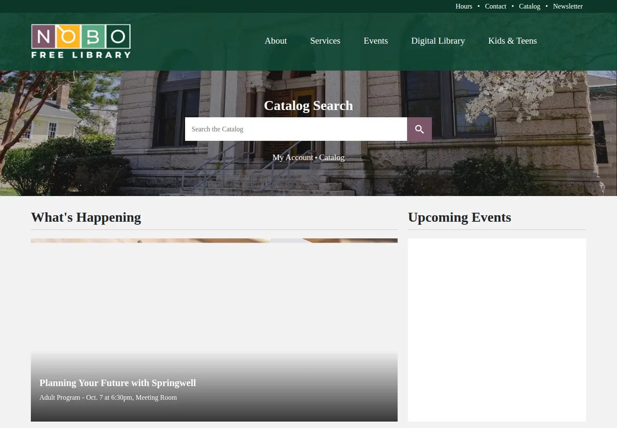Open Planning Your Future with Springwell
Screen dimensions: 617x428
[118, 383]
